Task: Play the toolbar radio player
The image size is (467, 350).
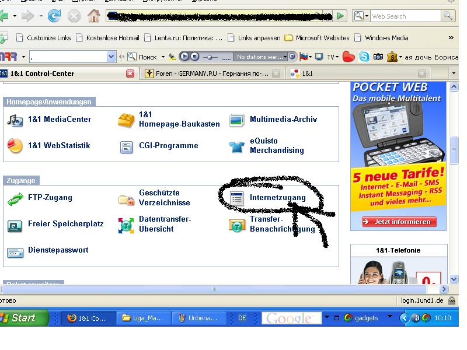Action: tap(184, 56)
